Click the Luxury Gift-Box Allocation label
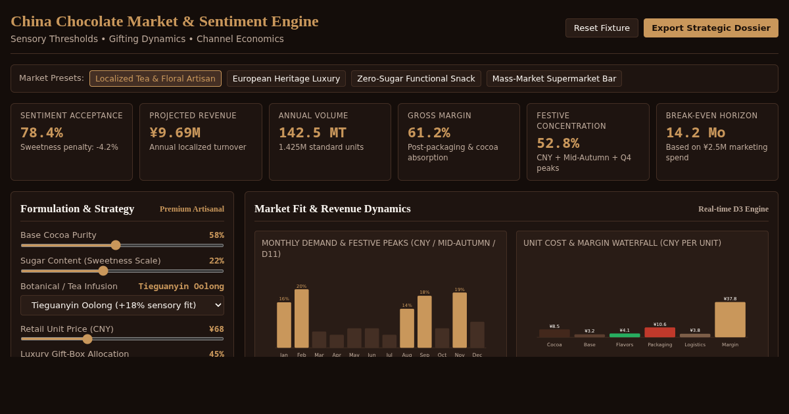This screenshot has height=414, width=789. pyautogui.click(x=75, y=354)
